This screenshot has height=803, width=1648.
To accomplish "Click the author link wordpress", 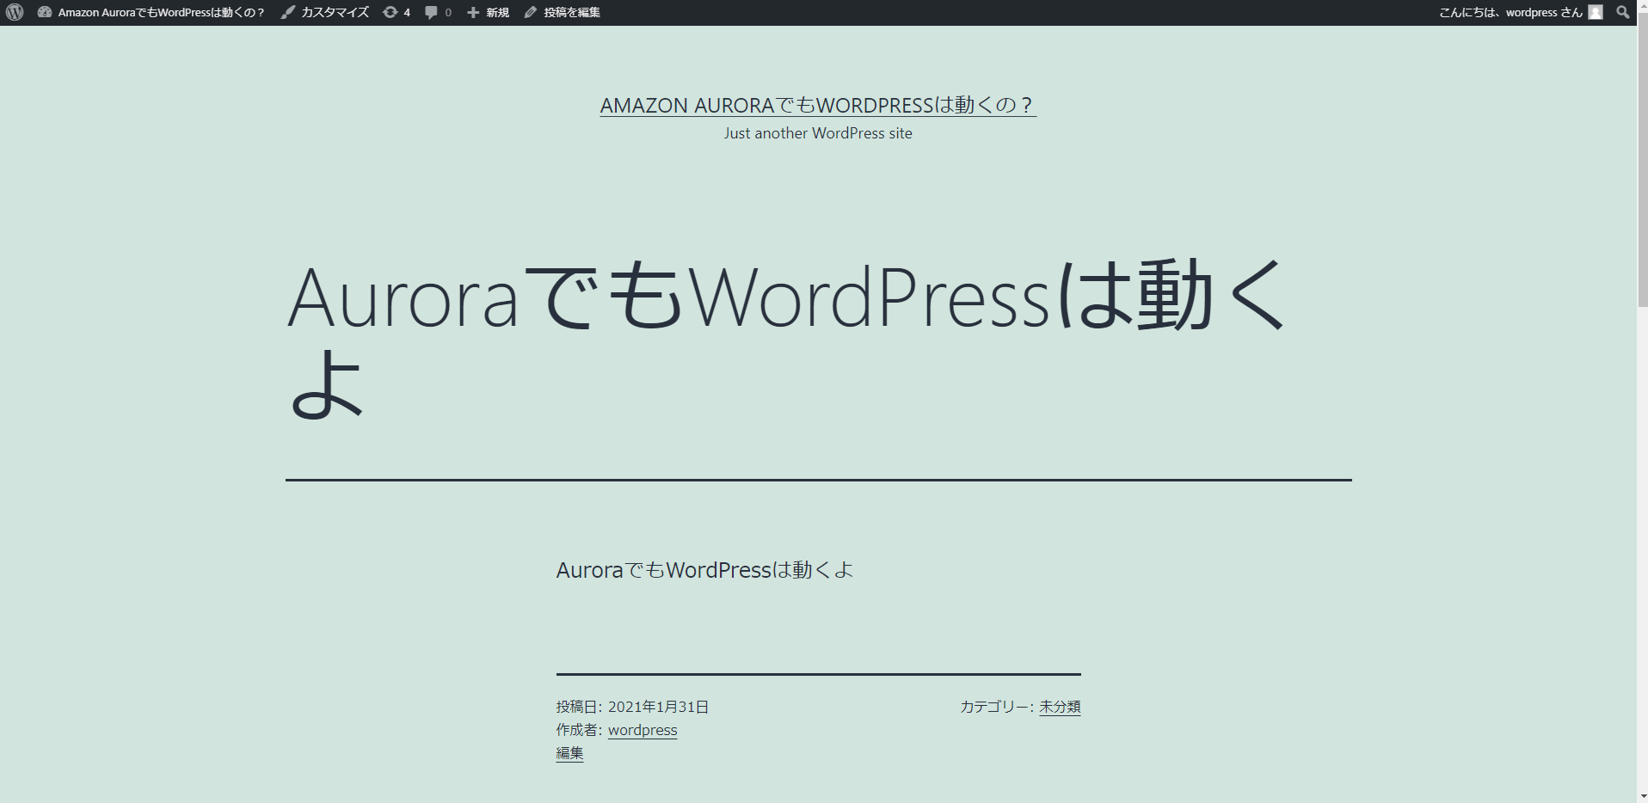I will point(643,729).
